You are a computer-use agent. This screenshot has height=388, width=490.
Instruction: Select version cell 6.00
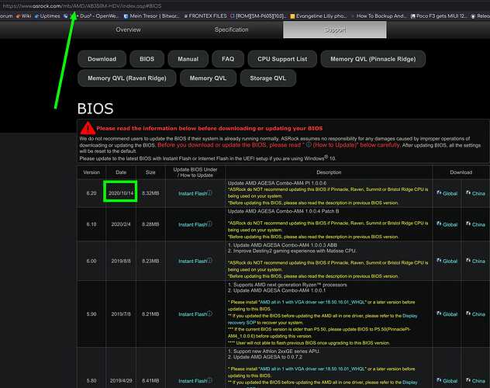[x=91, y=261]
